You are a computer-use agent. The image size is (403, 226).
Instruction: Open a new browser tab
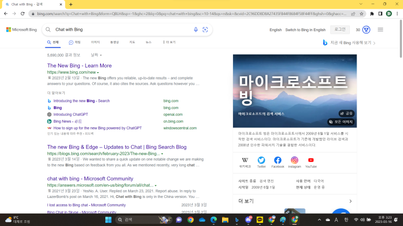click(71, 4)
